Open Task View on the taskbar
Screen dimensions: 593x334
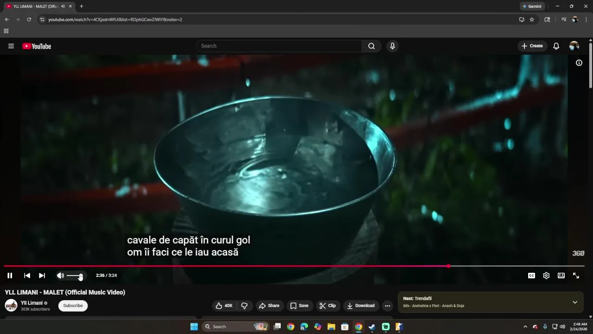click(x=277, y=327)
